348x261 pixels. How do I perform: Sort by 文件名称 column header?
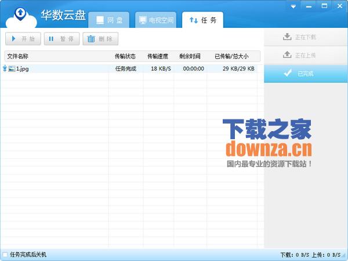tap(18, 56)
